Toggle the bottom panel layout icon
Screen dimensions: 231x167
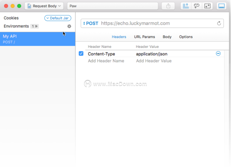point(221,6)
